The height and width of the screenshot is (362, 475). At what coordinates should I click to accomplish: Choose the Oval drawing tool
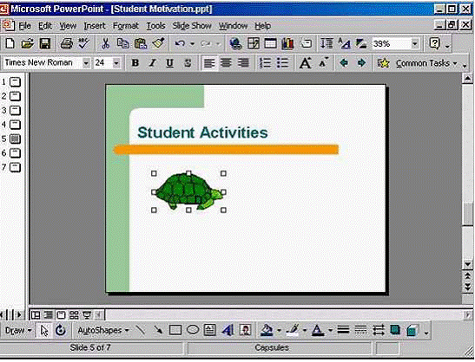(x=193, y=330)
